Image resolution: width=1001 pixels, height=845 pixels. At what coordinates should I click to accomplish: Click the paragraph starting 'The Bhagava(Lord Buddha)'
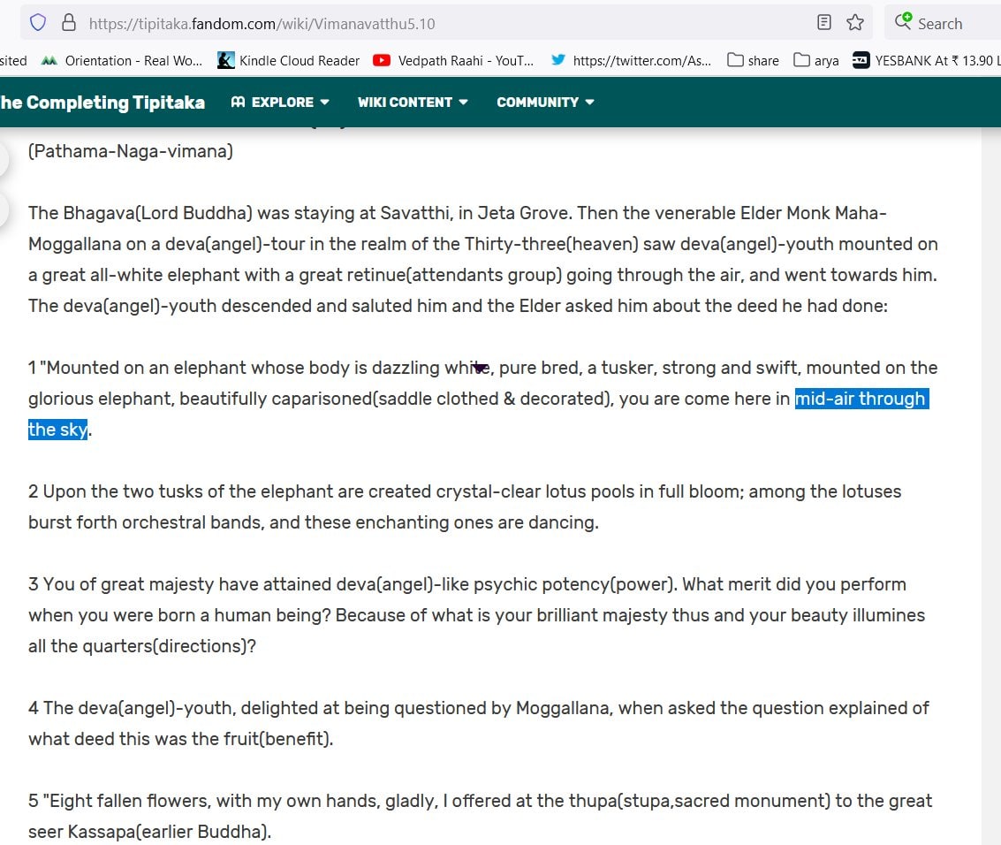tap(482, 259)
